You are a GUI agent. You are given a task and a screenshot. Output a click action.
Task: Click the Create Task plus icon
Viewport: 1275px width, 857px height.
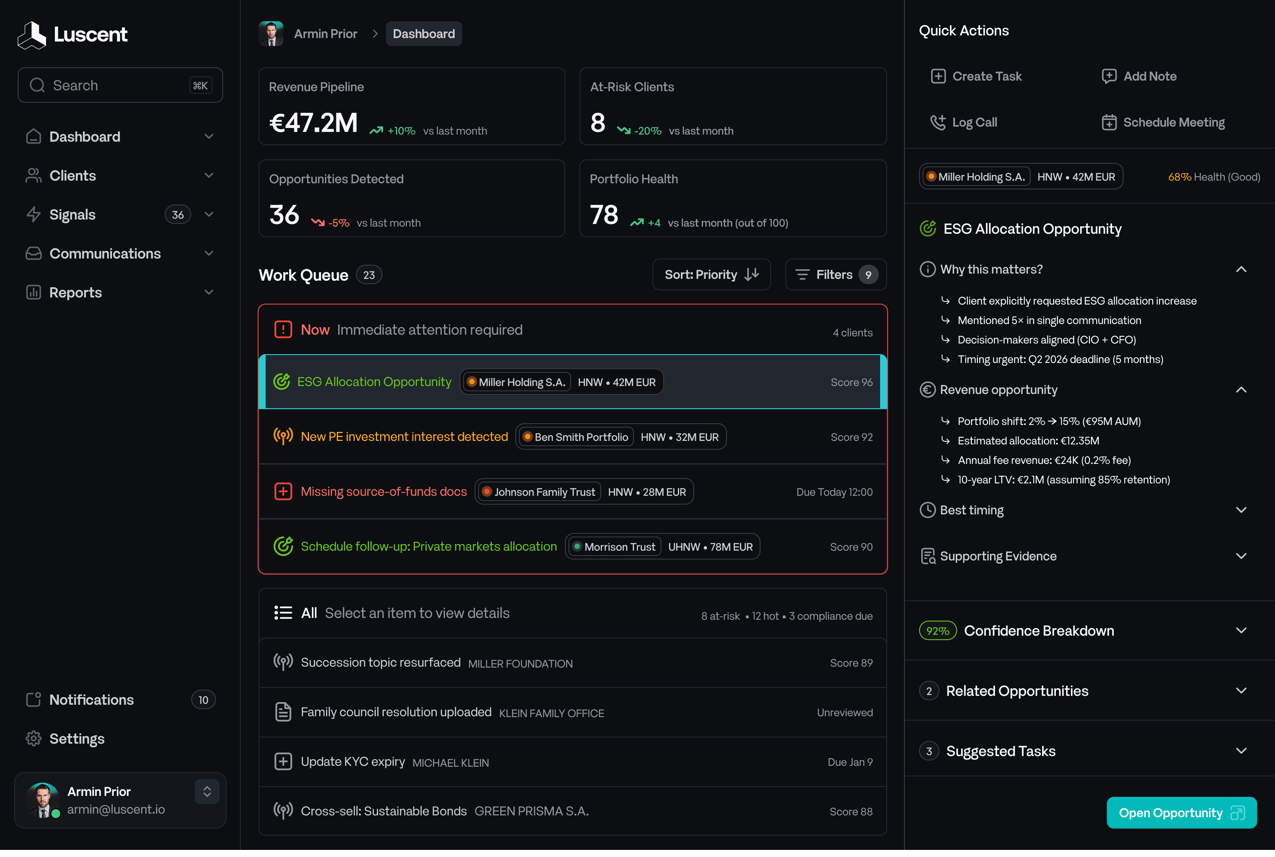[938, 76]
